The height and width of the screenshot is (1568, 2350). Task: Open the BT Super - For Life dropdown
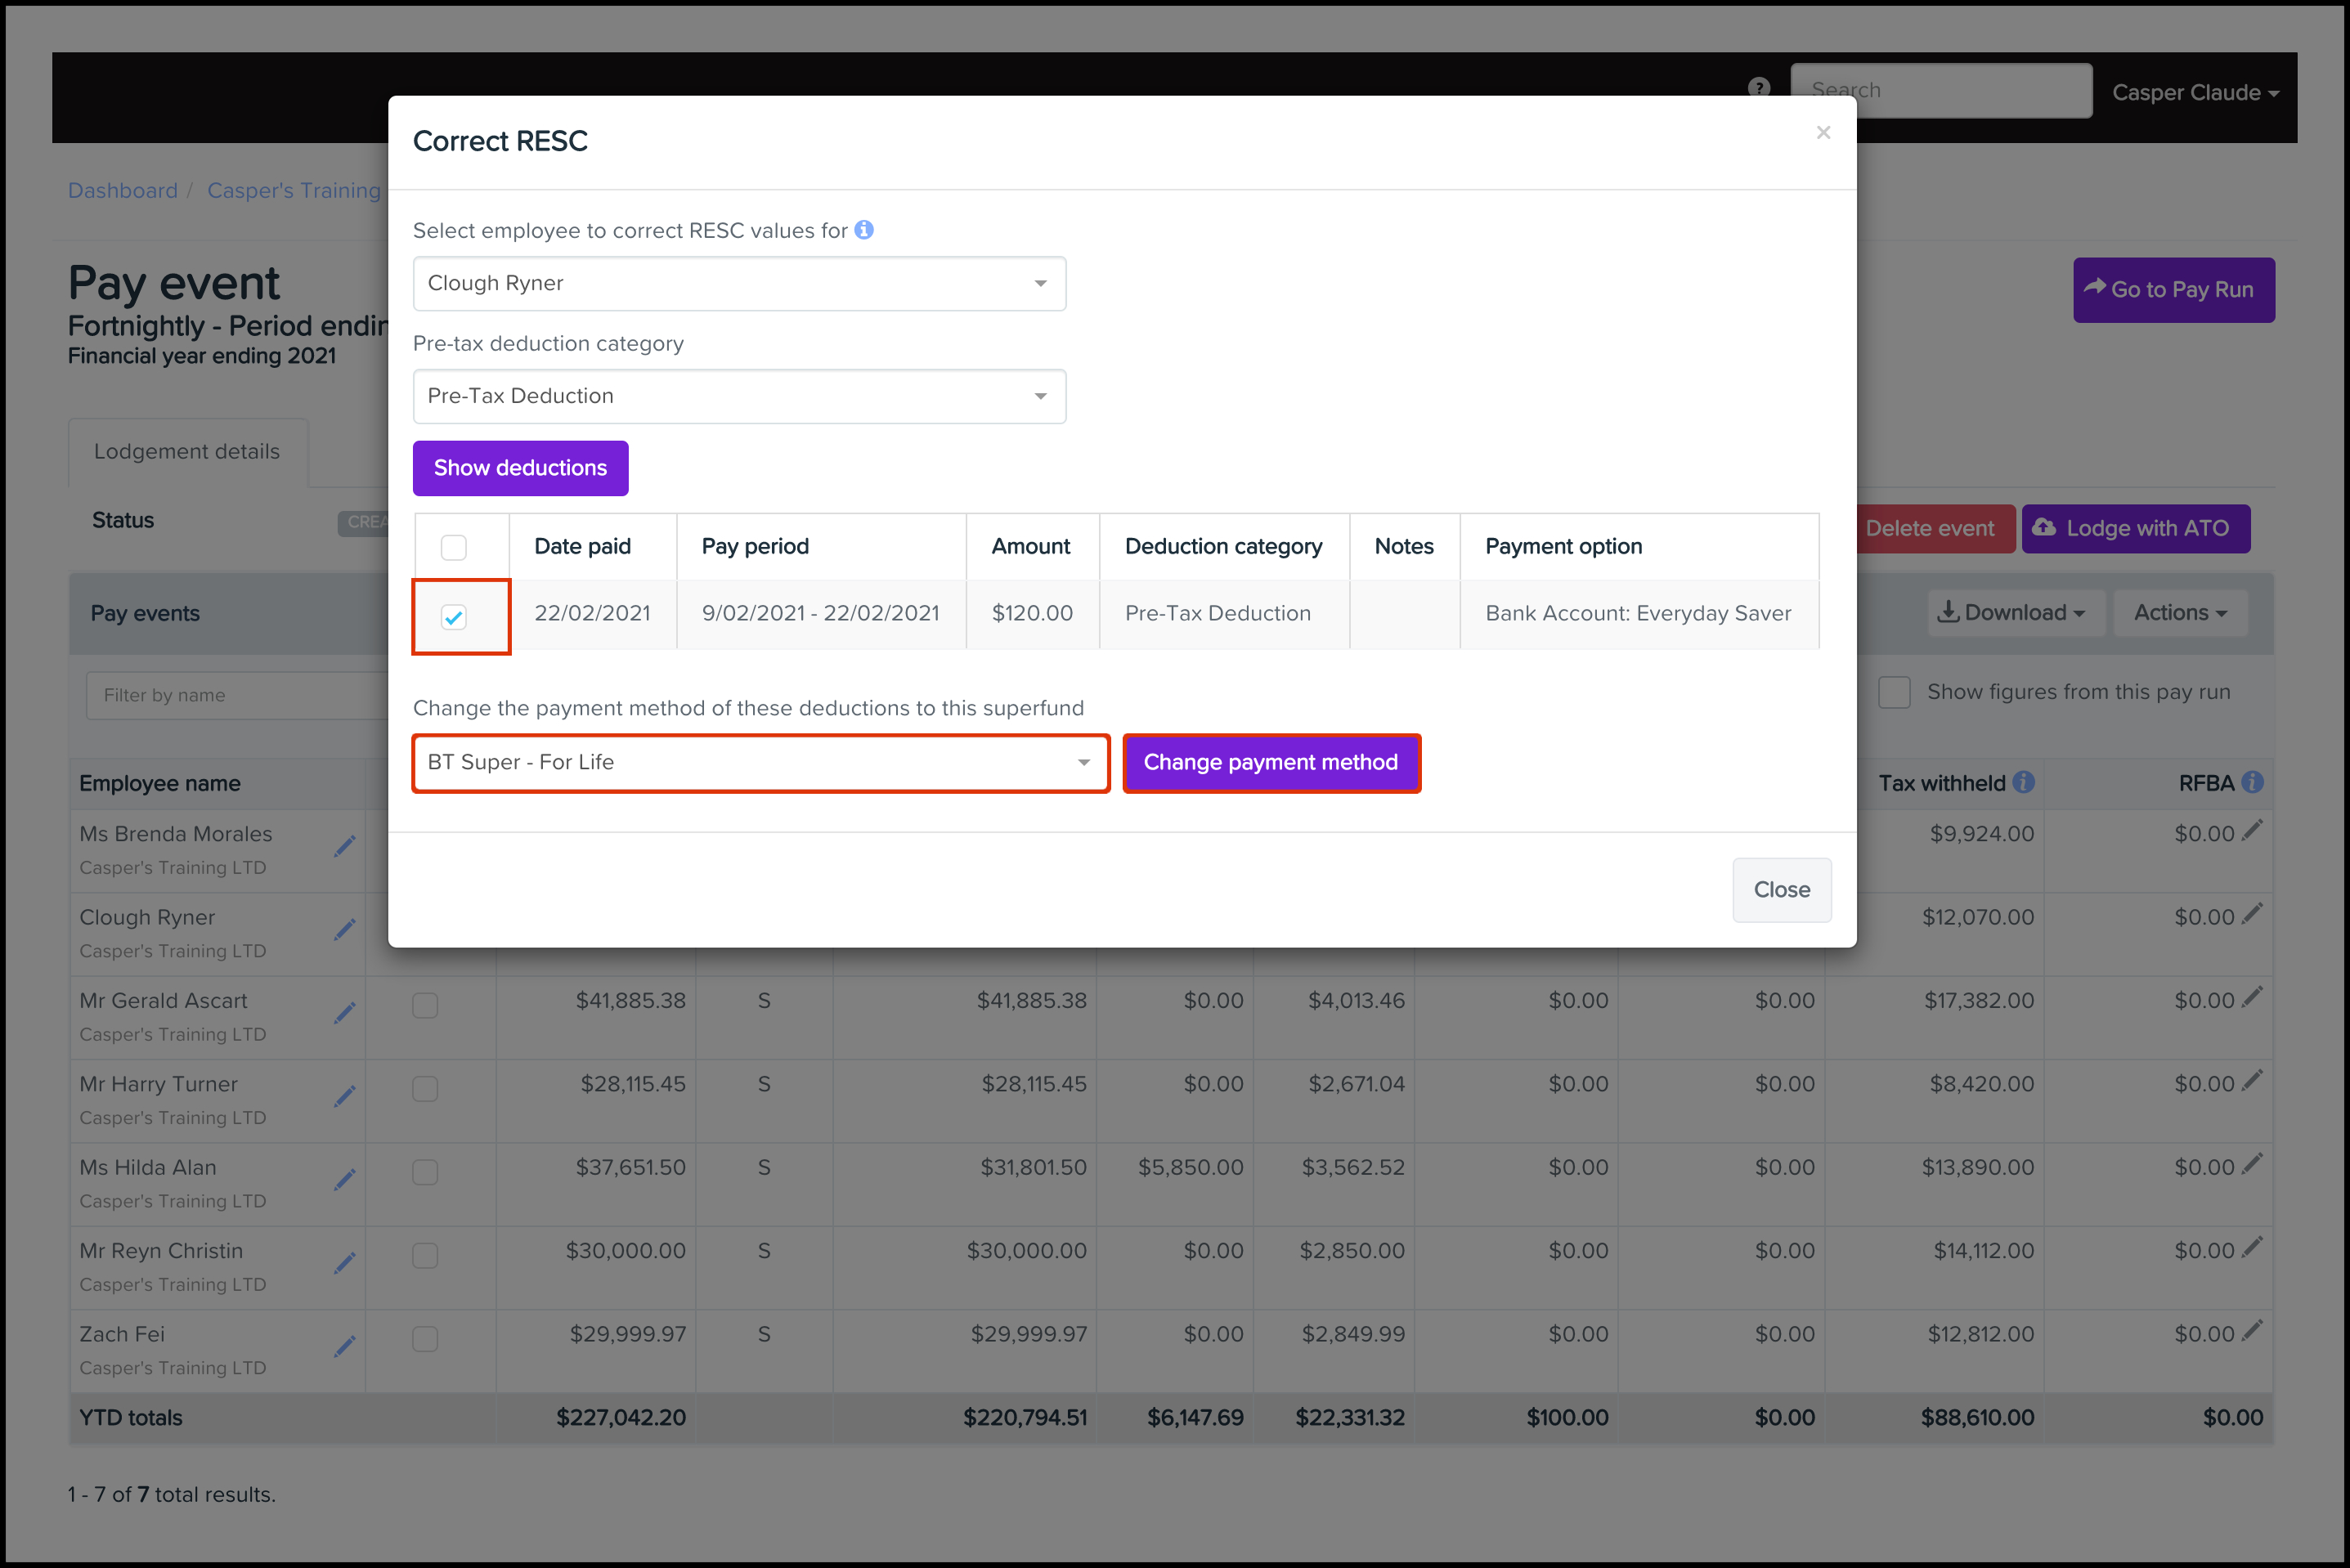click(x=760, y=763)
